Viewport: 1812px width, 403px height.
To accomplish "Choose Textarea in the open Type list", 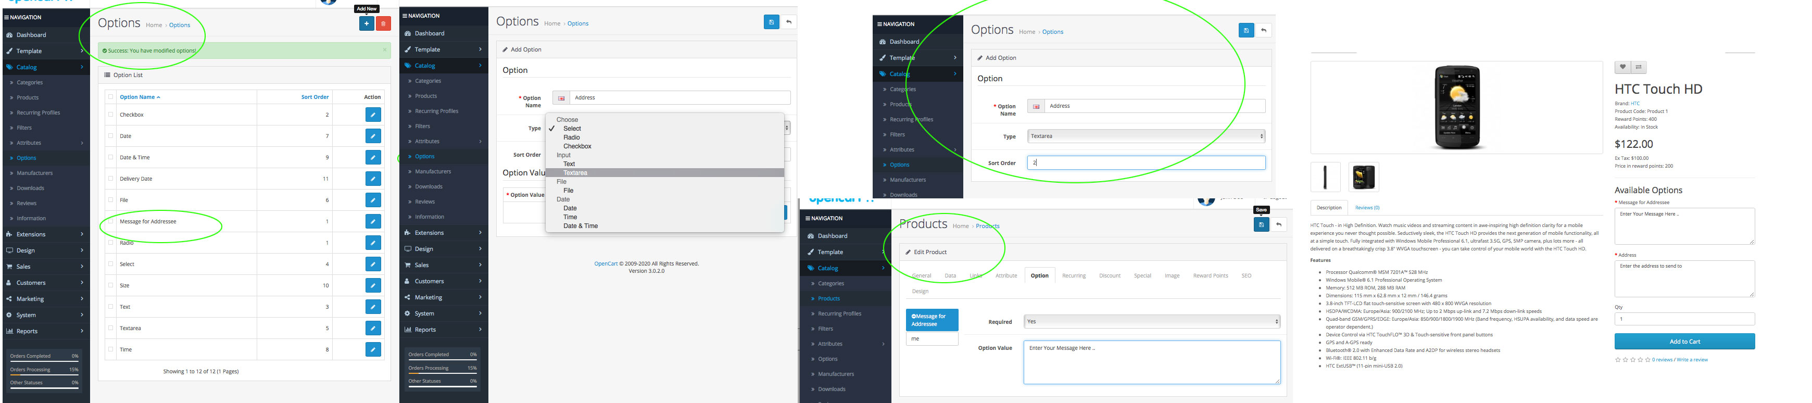I will tap(665, 173).
